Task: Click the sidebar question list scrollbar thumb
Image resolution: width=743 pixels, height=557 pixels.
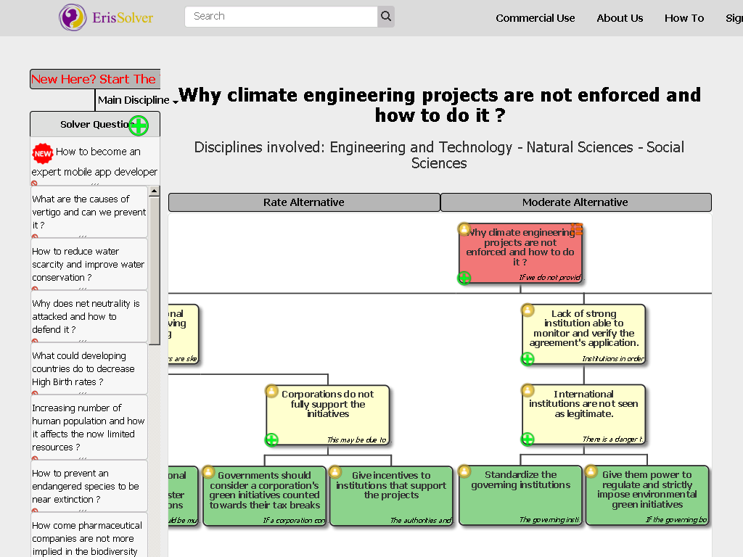Action: (x=154, y=271)
